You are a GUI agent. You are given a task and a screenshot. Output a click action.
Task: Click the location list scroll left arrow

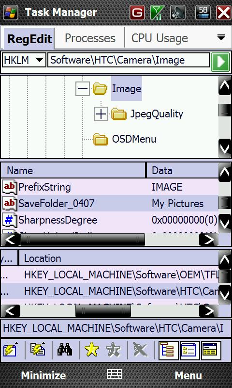click(11, 311)
